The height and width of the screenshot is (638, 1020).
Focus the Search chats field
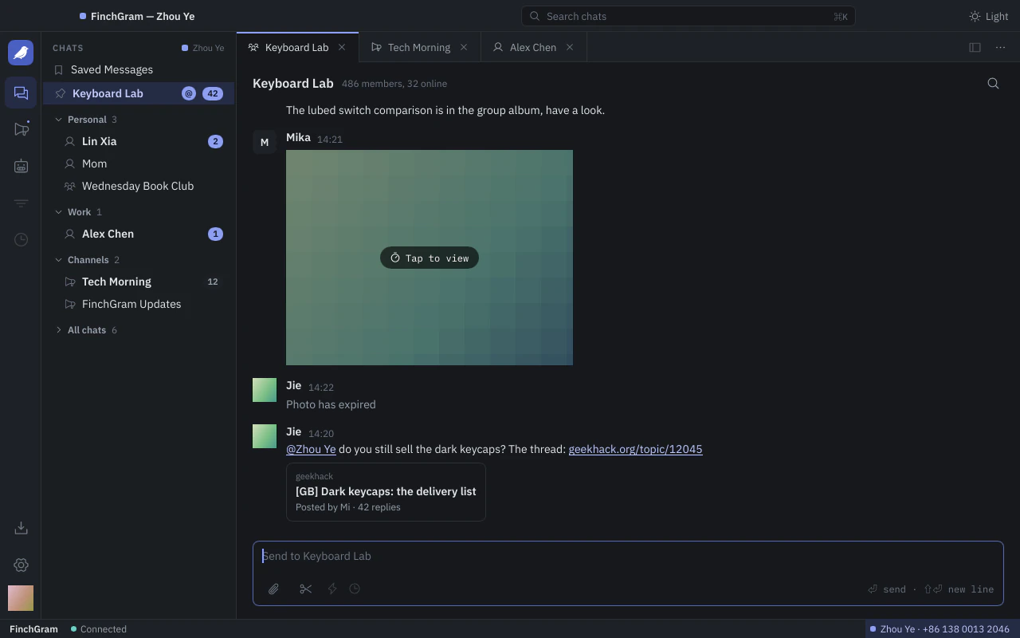(688, 16)
